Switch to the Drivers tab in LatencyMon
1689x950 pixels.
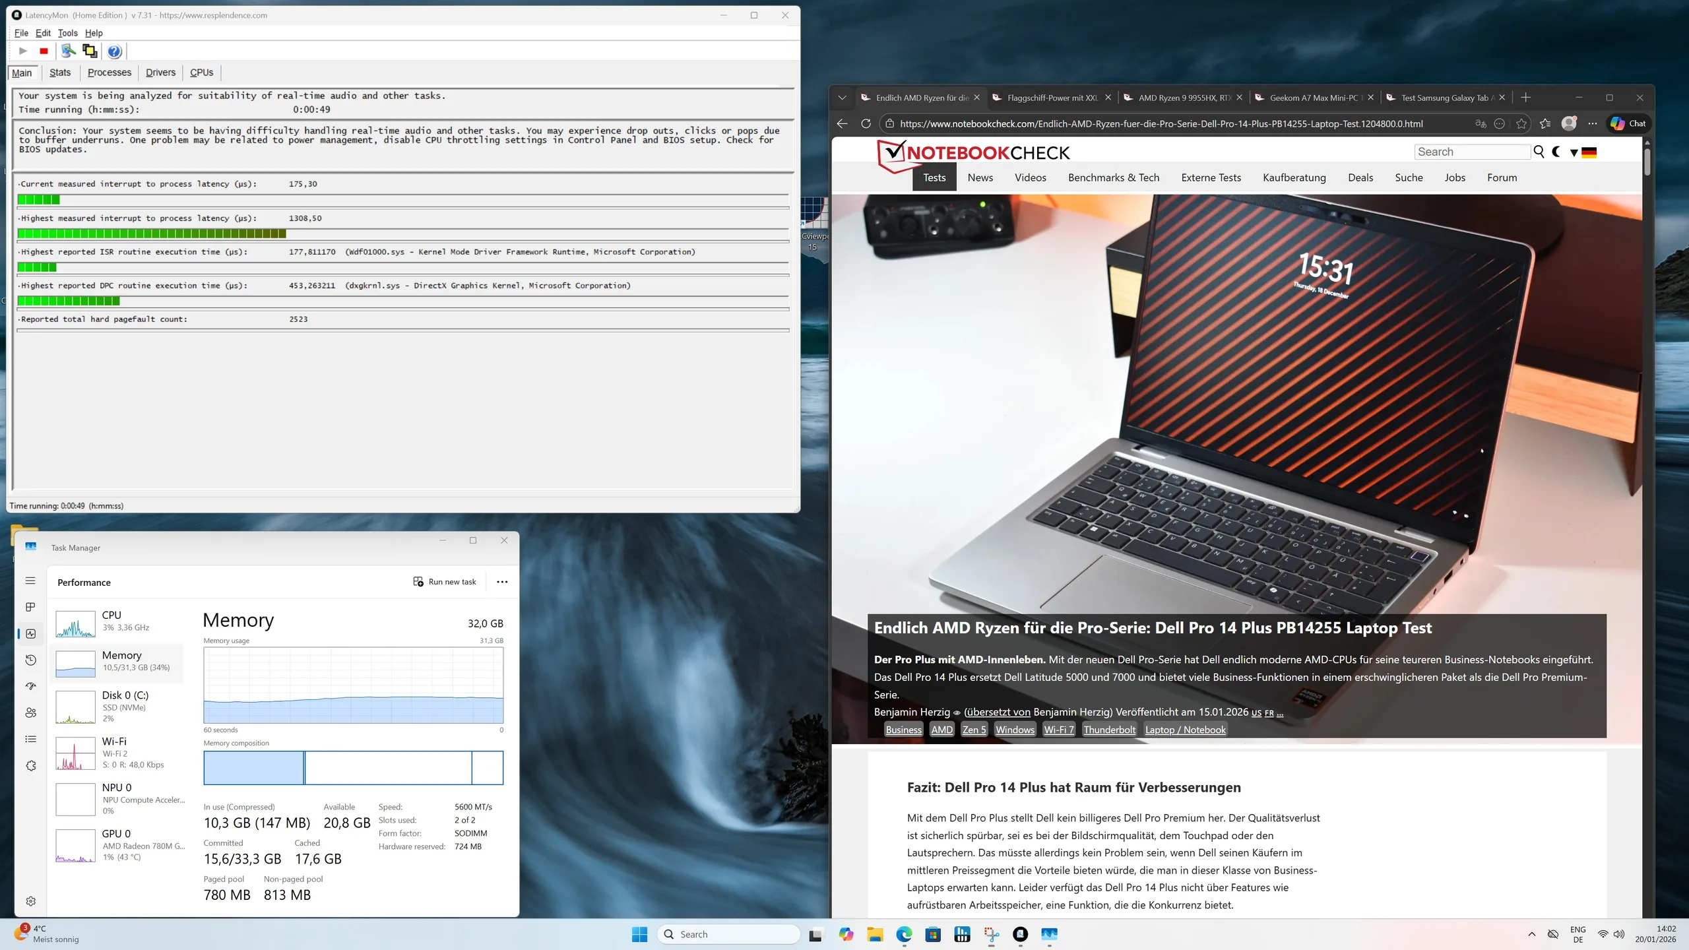[x=160, y=73]
